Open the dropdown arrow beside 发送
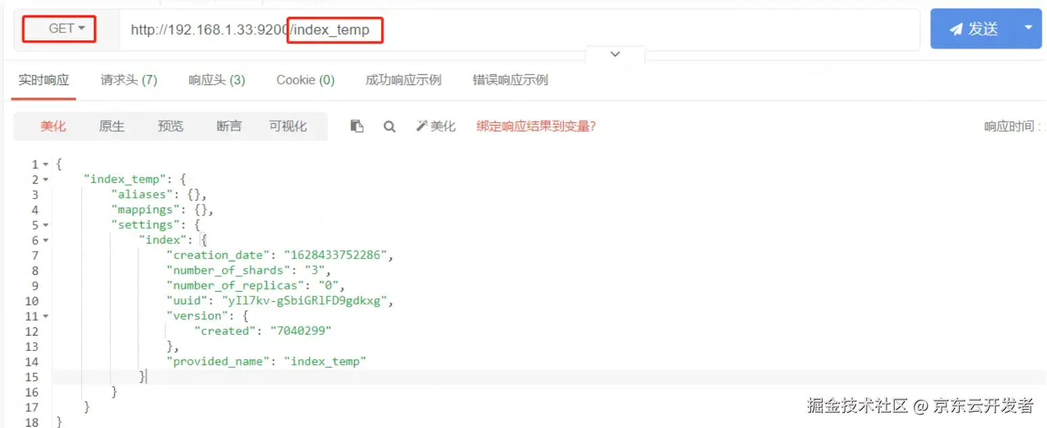 pos(1029,28)
